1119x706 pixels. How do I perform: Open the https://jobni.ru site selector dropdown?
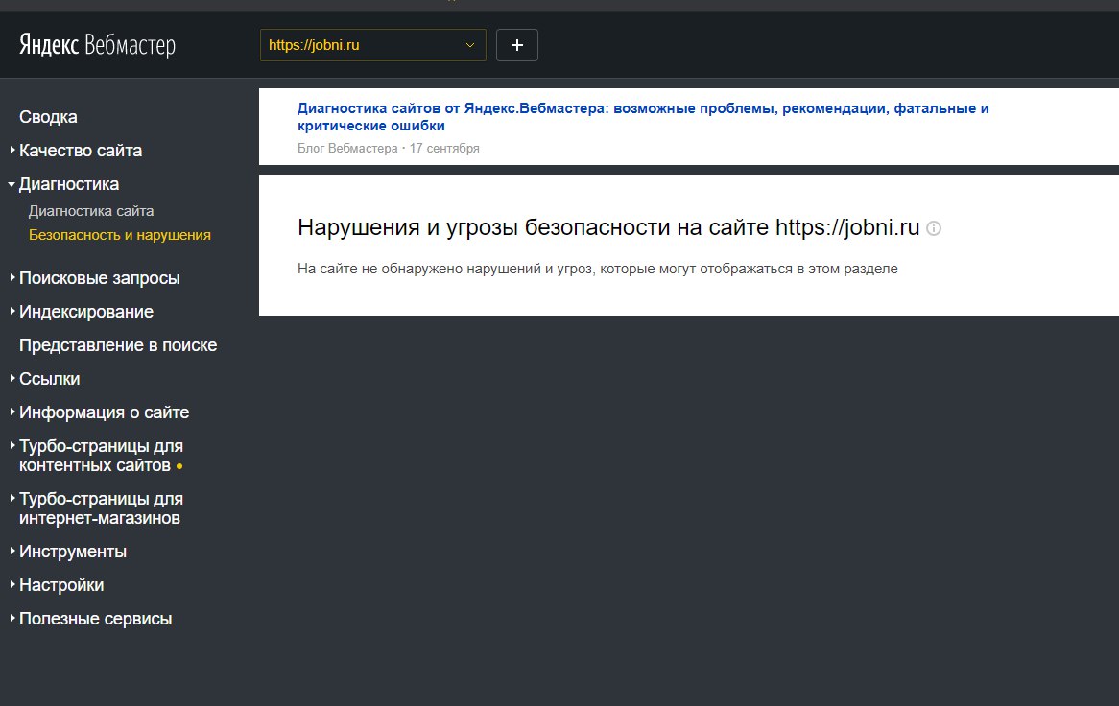point(372,45)
